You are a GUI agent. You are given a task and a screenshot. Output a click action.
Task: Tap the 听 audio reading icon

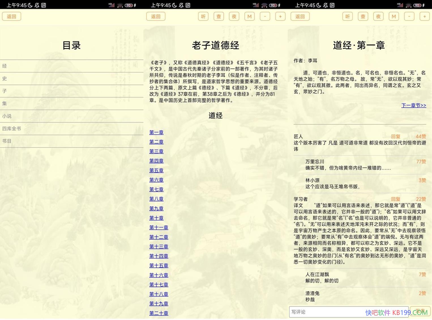coord(203,16)
